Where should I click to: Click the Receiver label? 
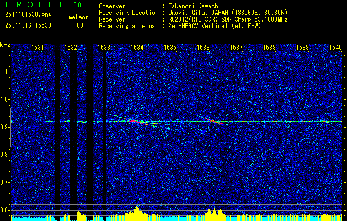pos(112,19)
